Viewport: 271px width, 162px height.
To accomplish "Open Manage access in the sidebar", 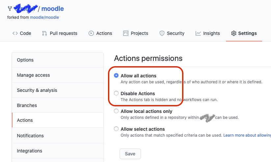I will [x=33, y=75].
